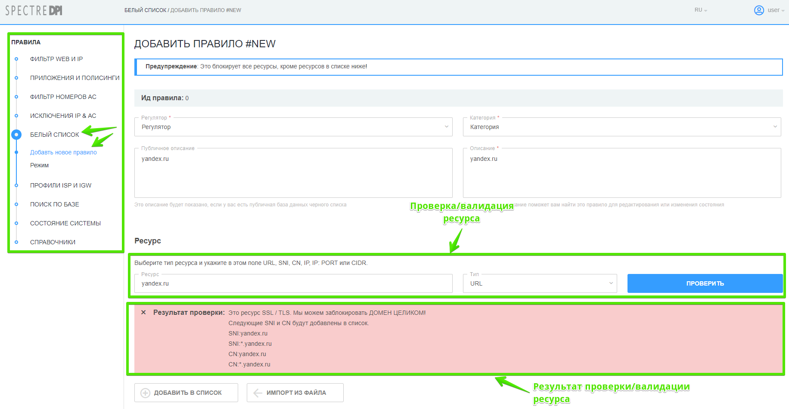Click the plus icon on Добавить в список
Screen dimensions: 789x409
click(x=146, y=393)
